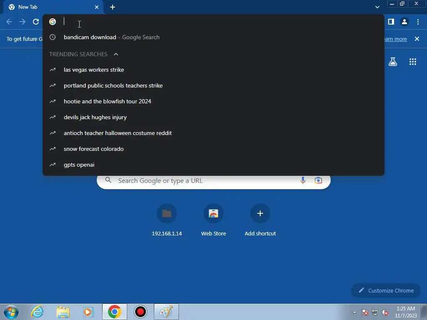The image size is (427, 320).
Task: Open the profile avatar icon
Action: (404, 22)
